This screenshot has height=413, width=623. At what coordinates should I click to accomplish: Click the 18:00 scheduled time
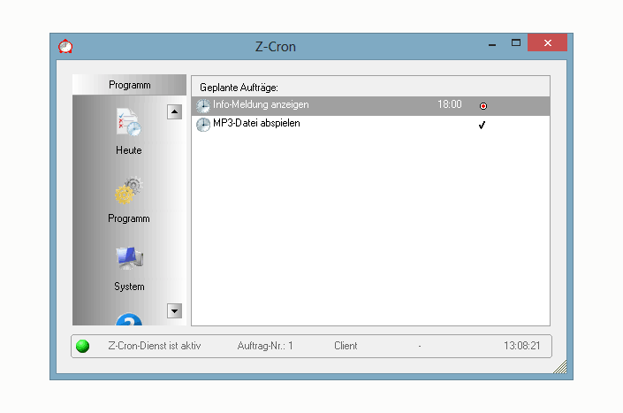450,104
